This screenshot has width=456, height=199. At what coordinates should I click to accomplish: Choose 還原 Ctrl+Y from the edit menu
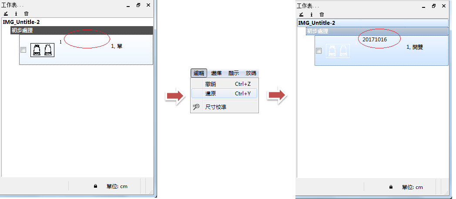coord(211,93)
